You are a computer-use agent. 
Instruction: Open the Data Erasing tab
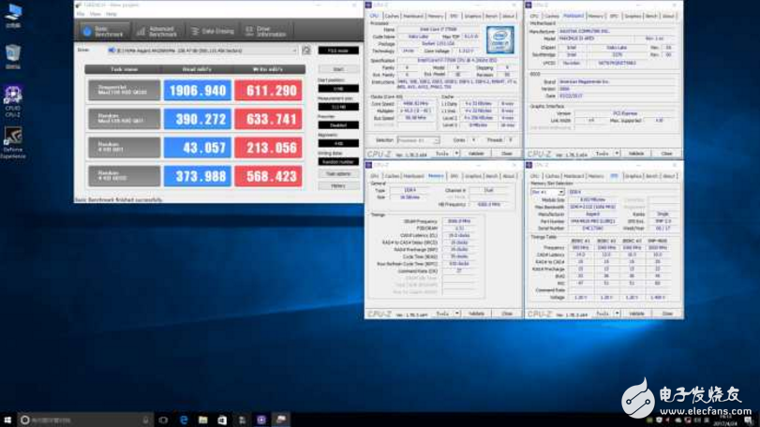click(213, 31)
